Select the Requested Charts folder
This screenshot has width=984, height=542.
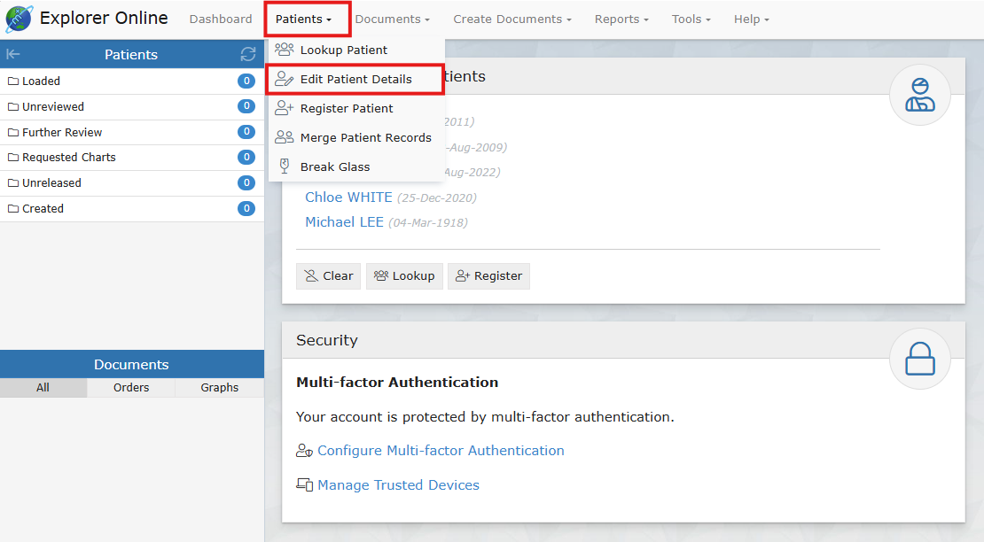[69, 157]
